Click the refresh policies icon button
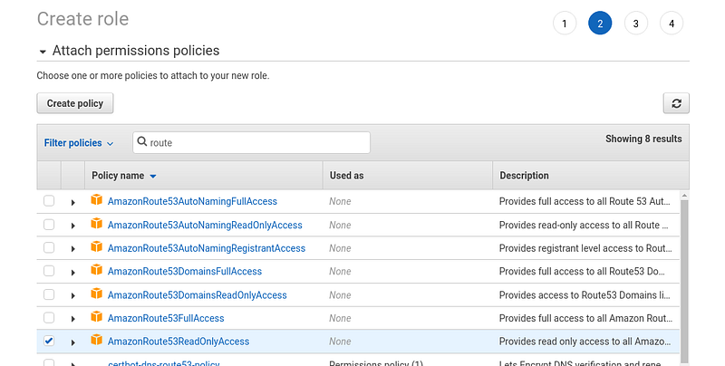The height and width of the screenshot is (366, 725). (676, 103)
